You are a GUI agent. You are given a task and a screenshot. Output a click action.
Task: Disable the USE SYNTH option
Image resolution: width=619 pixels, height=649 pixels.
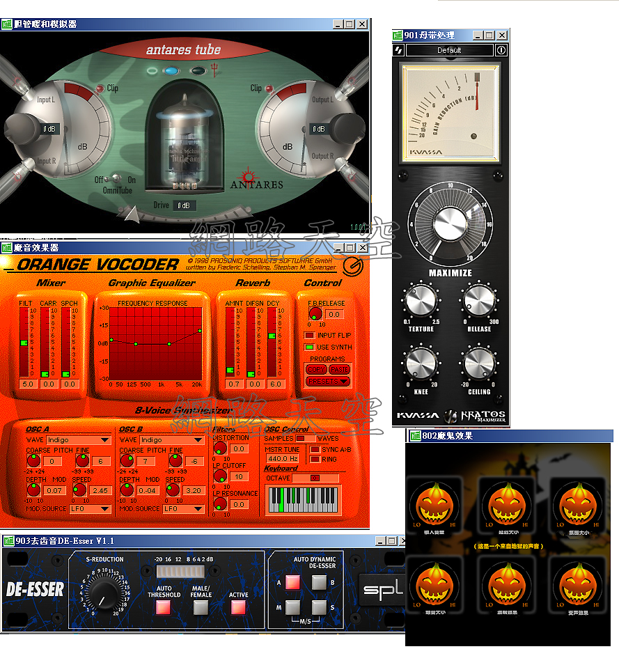click(310, 347)
